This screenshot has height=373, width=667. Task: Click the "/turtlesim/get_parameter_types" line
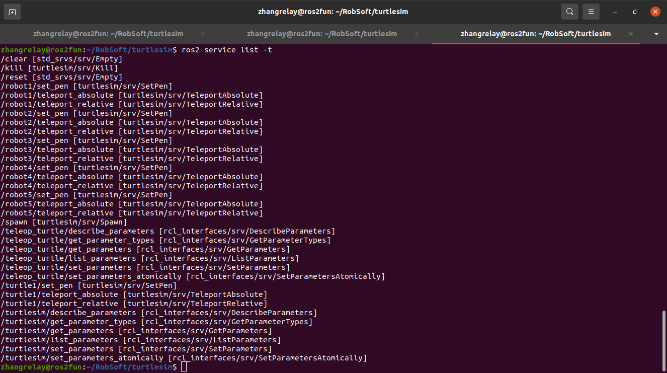pos(157,322)
